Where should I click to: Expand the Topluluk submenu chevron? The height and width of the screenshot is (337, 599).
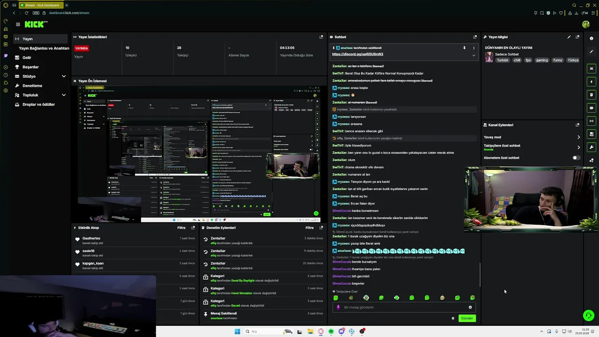(x=64, y=95)
